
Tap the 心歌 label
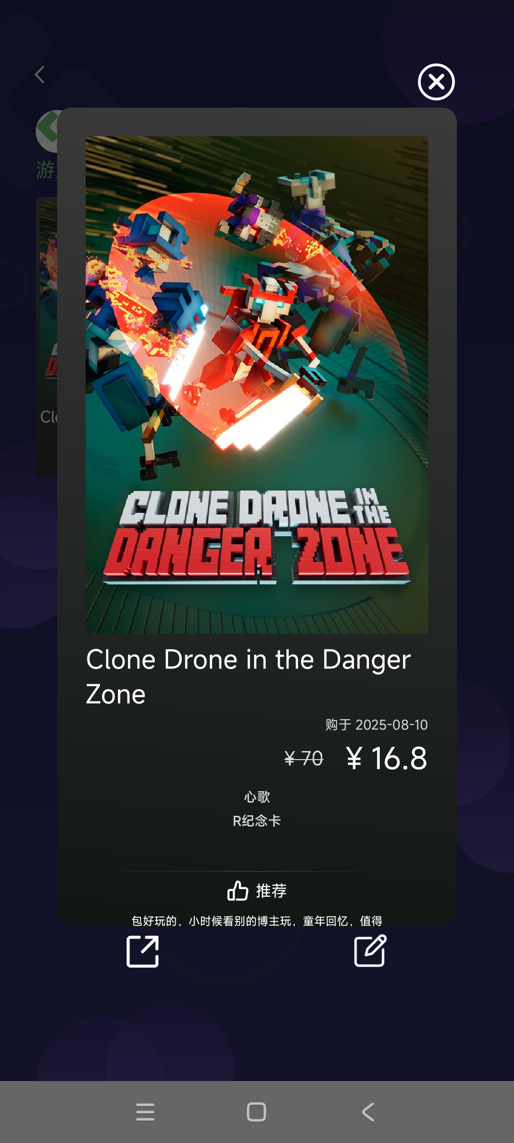click(x=257, y=797)
